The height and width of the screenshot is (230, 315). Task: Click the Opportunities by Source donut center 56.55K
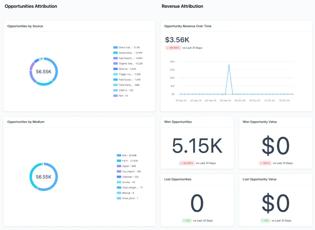pos(44,72)
